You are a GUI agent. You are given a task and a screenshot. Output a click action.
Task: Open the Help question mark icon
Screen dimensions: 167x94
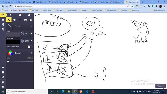pyautogui.click(x=3, y=87)
